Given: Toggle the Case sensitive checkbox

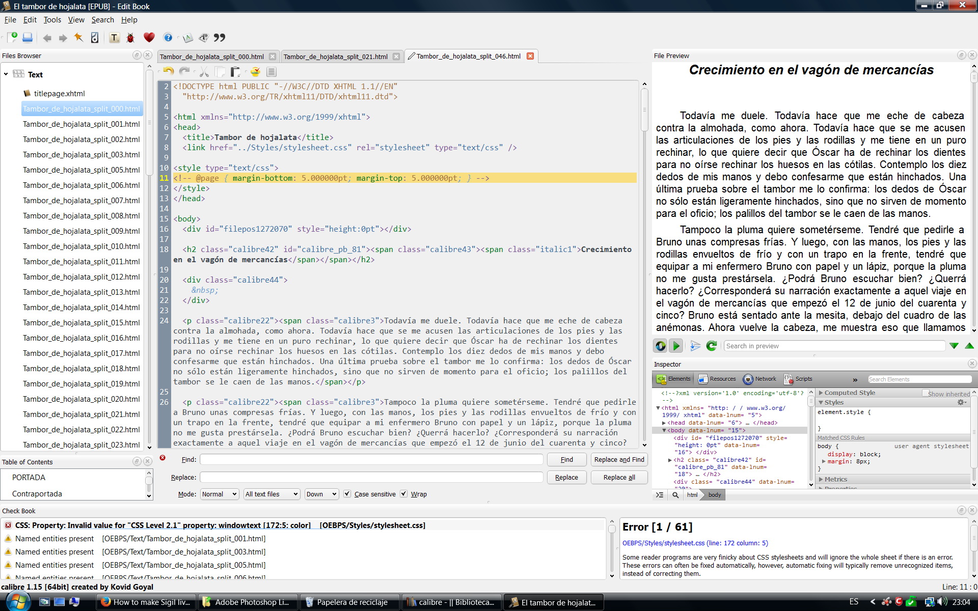Looking at the screenshot, I should tap(347, 494).
